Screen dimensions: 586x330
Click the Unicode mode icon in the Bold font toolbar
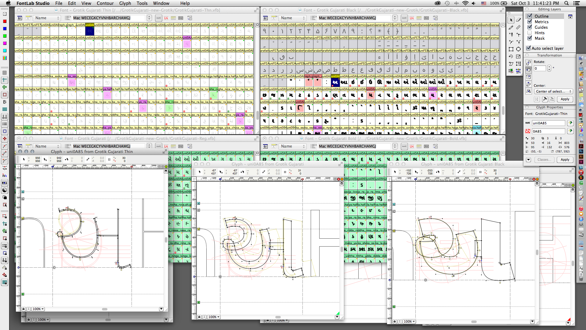pyautogui.click(x=412, y=146)
